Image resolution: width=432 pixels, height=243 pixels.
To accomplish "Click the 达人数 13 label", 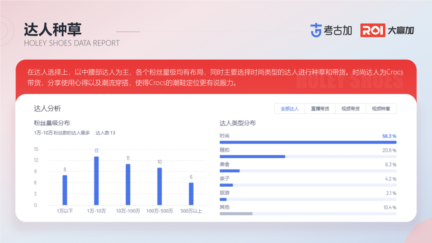I will pos(106,133).
